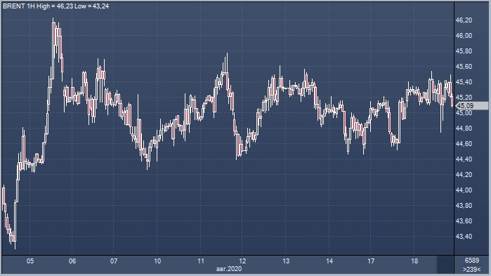Click the 43,40 price axis label
This screenshot has height=276, width=491.
[x=464, y=237]
